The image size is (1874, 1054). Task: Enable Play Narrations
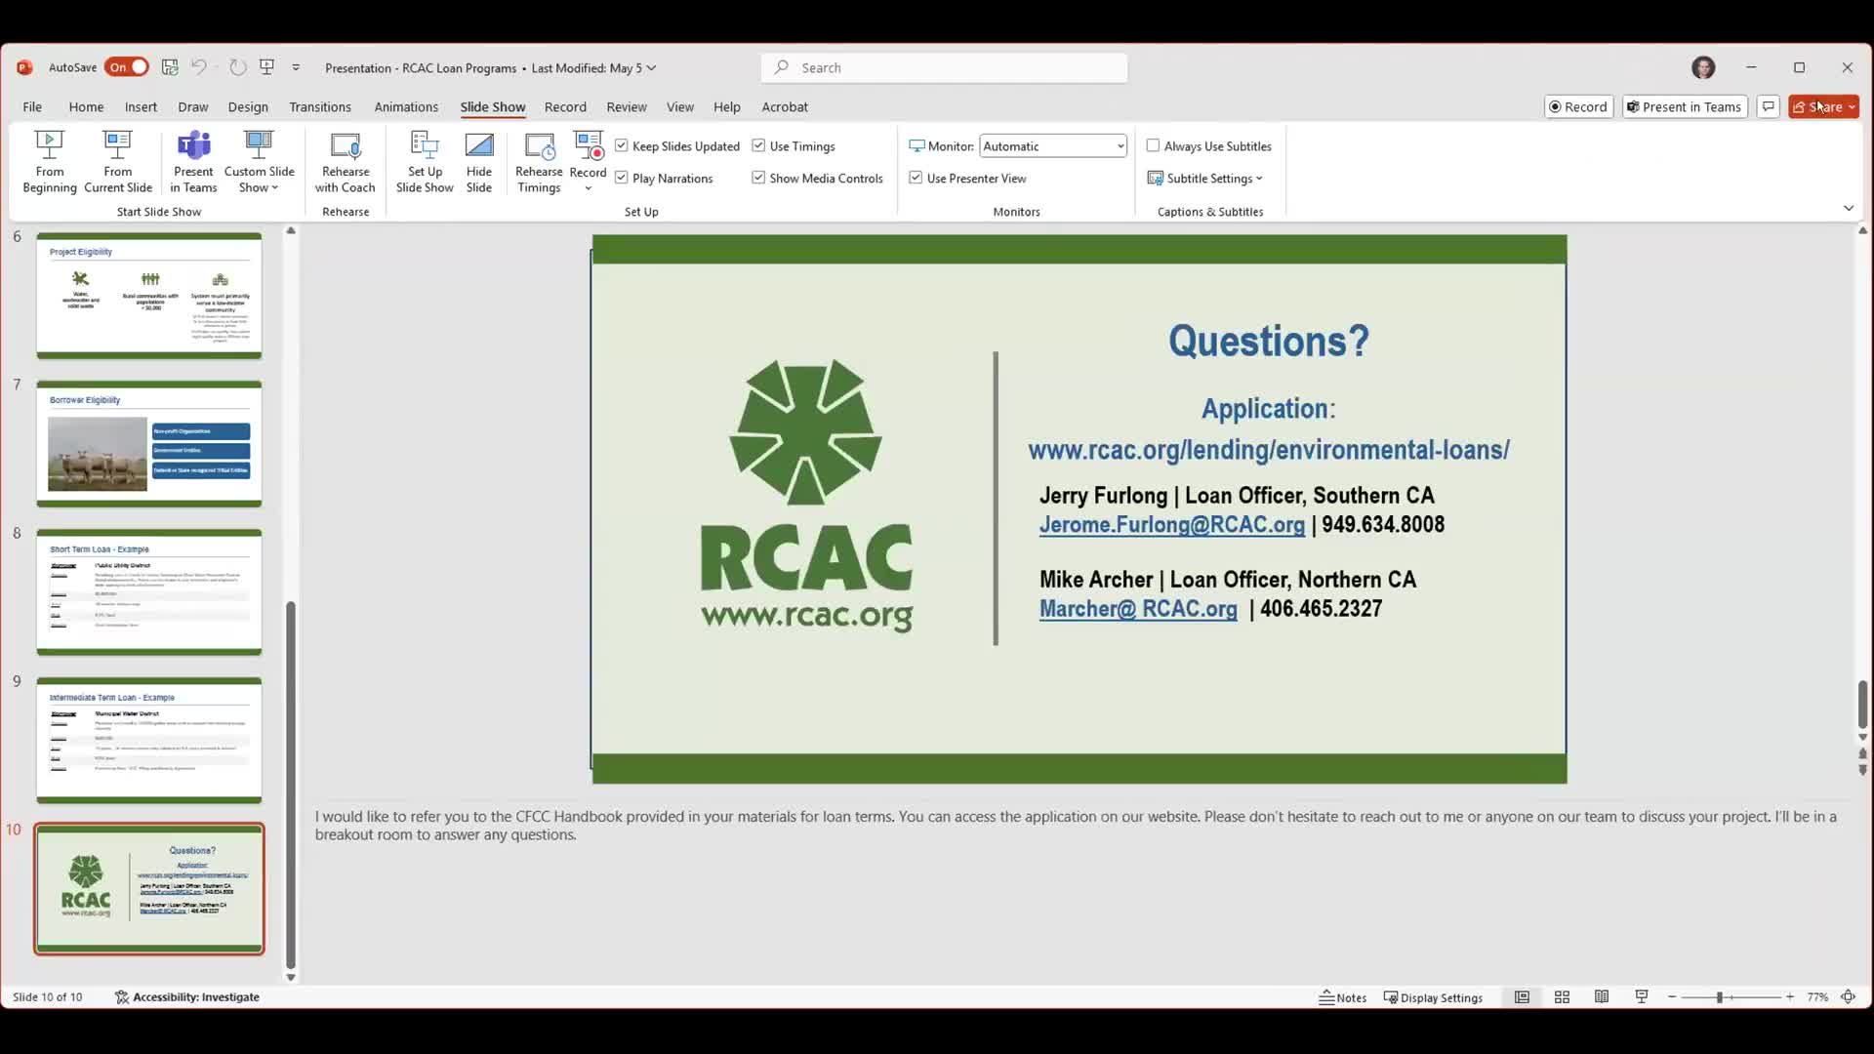(623, 178)
